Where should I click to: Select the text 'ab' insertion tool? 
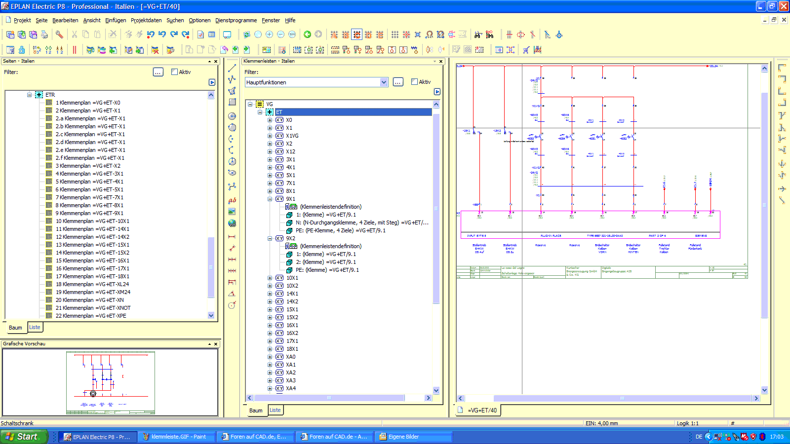point(232,200)
